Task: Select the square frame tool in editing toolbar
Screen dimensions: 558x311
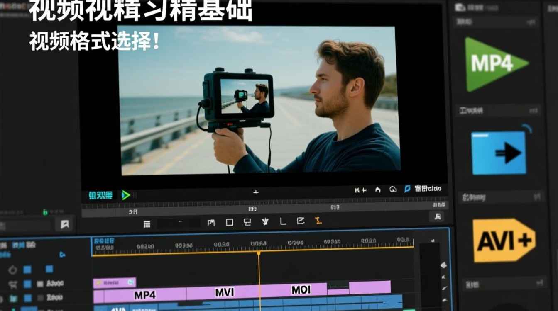Action: tap(230, 223)
